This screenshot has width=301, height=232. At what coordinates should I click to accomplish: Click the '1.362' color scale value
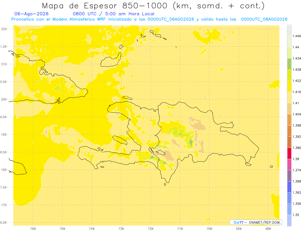296,192
